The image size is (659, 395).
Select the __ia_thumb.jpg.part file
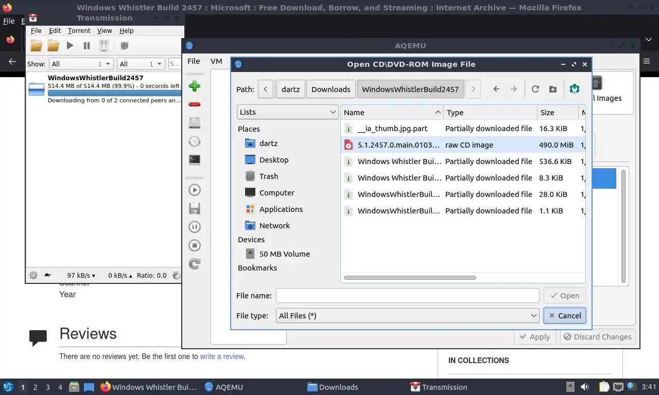point(463,128)
